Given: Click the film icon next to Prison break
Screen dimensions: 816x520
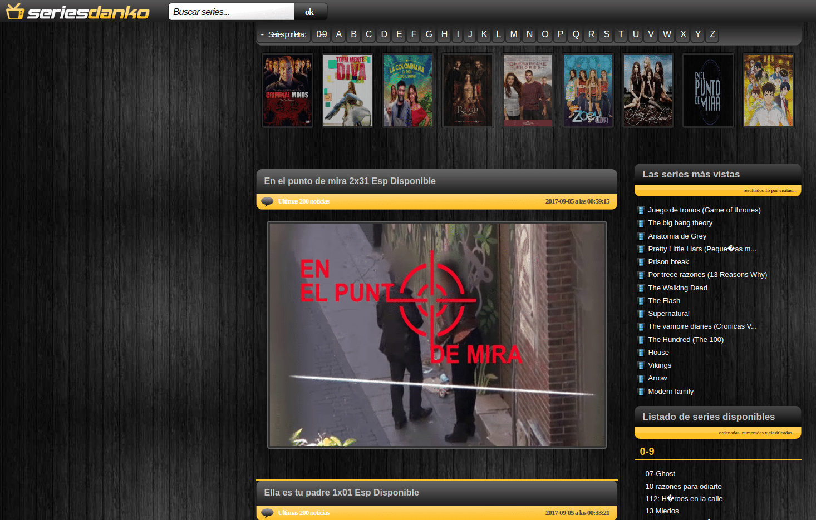Looking at the screenshot, I should (641, 262).
